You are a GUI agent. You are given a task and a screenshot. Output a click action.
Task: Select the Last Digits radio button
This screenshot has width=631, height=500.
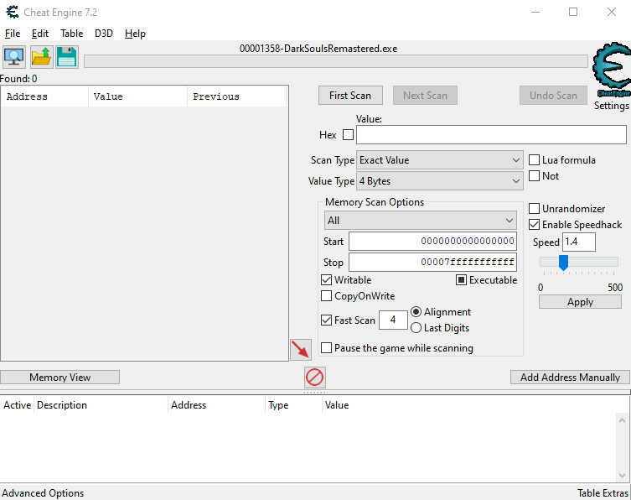pos(416,328)
